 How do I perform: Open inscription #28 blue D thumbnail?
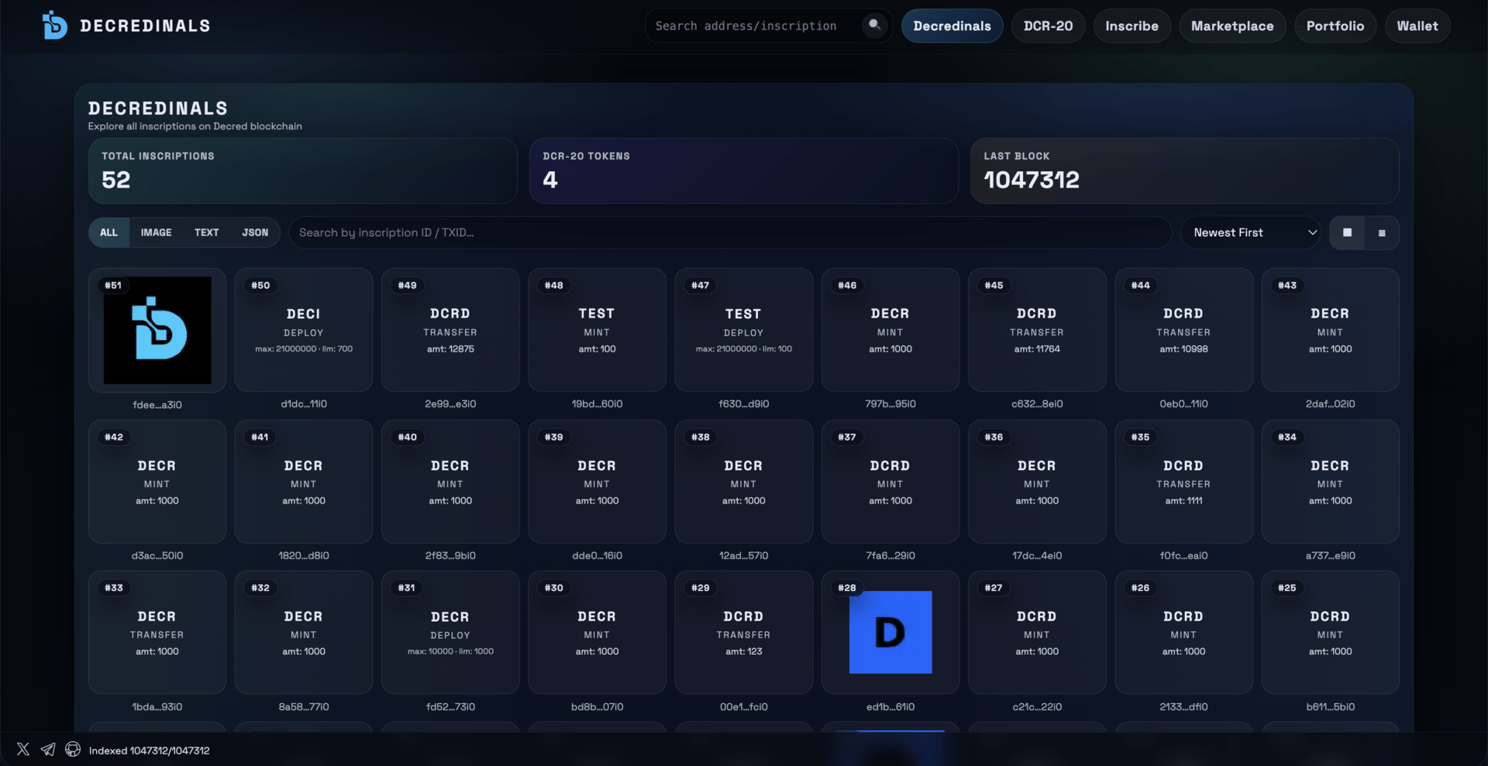pos(890,632)
